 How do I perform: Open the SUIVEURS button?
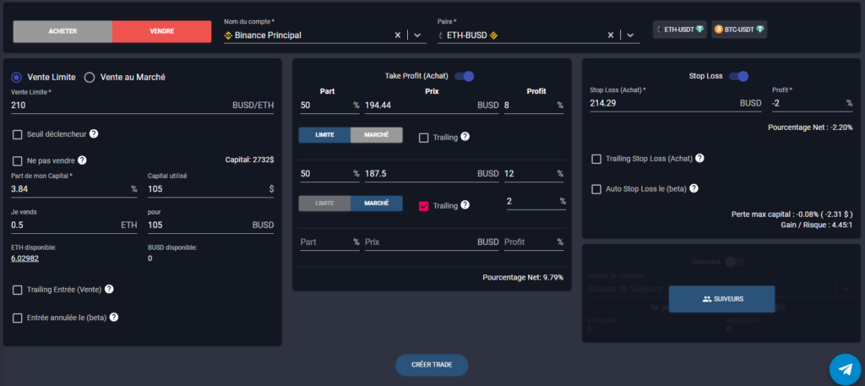coord(721,299)
